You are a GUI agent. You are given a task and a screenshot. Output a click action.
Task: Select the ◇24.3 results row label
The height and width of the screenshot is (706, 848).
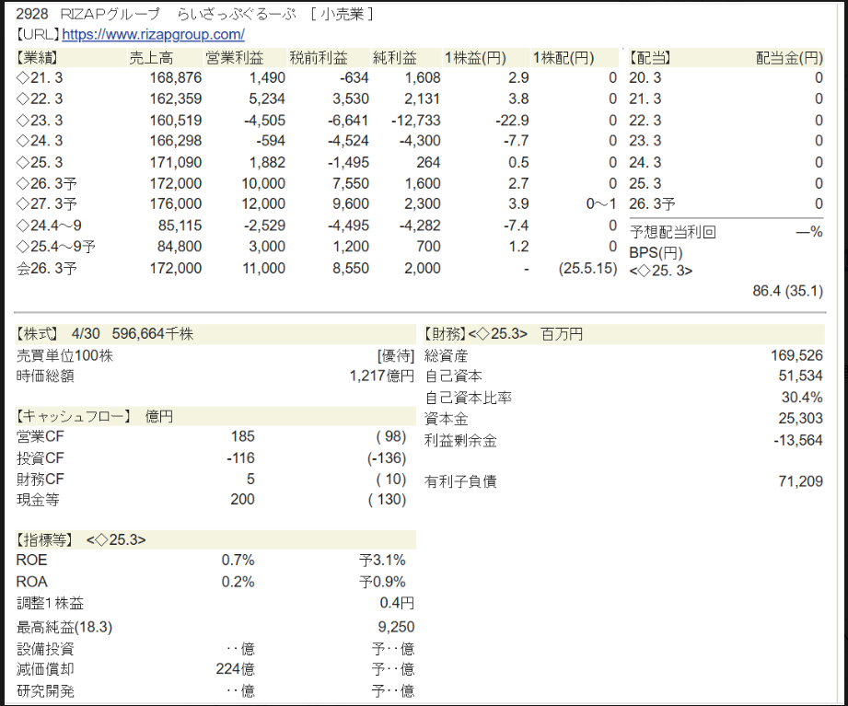(x=40, y=141)
